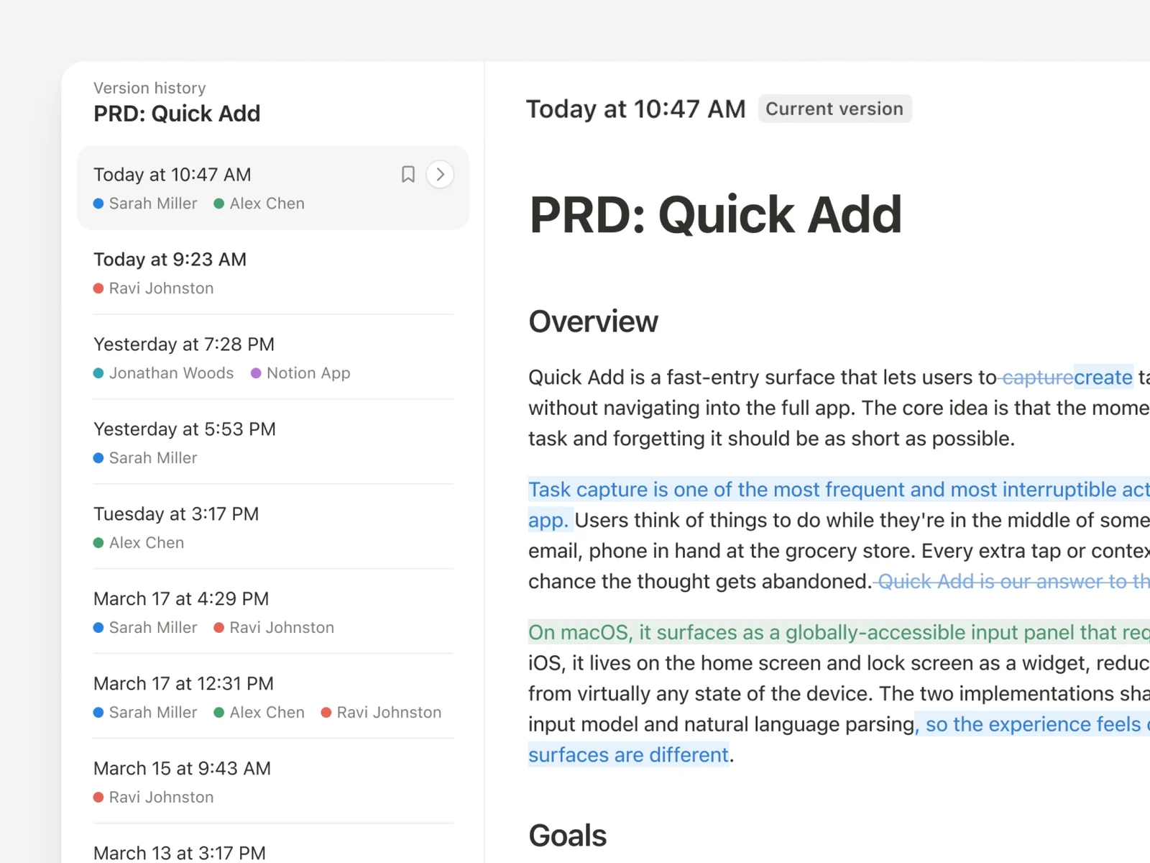Open March 17 at 12:31 PM version
This screenshot has width=1150, height=863.
[273, 697]
